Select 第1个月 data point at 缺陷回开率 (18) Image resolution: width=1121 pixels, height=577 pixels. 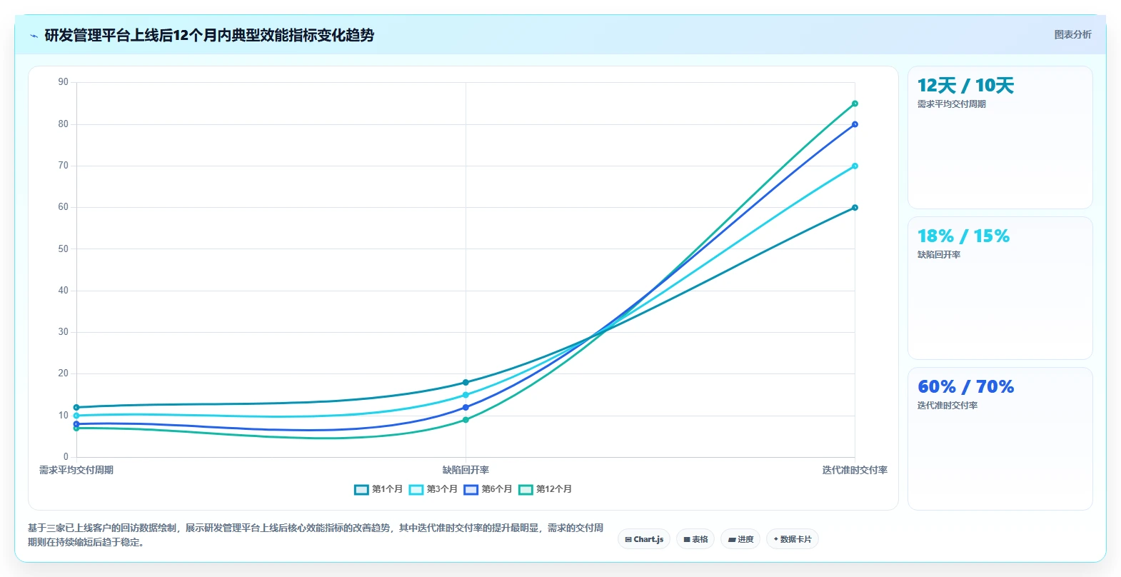coord(466,383)
